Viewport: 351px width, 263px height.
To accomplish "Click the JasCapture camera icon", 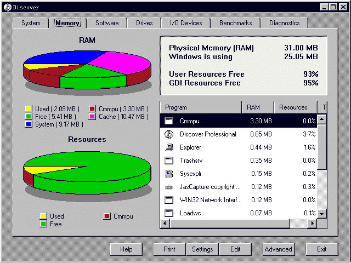I will point(169,187).
